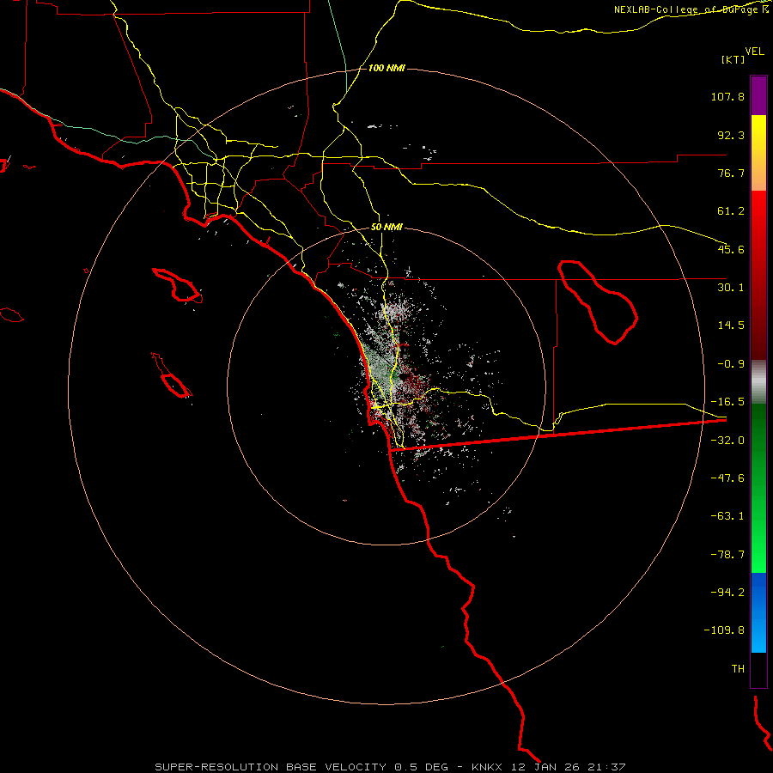773x773 pixels.
Task: Click the 100 NMI range ring label
Action: pos(386,68)
